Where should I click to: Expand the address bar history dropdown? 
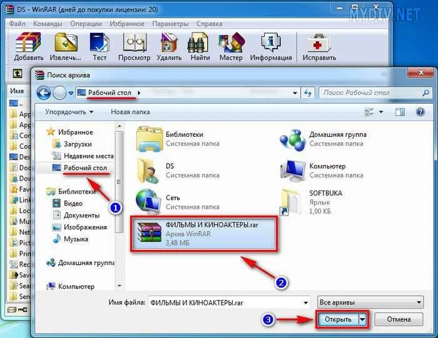(295, 93)
